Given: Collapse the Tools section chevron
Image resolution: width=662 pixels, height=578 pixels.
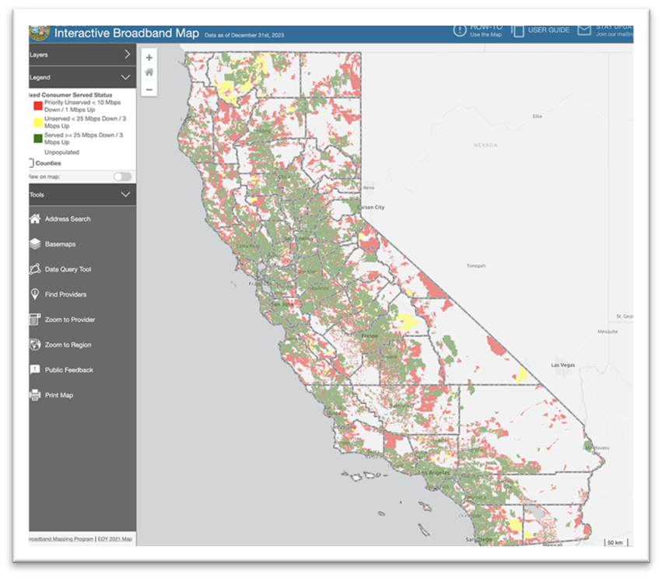Looking at the screenshot, I should click(125, 194).
